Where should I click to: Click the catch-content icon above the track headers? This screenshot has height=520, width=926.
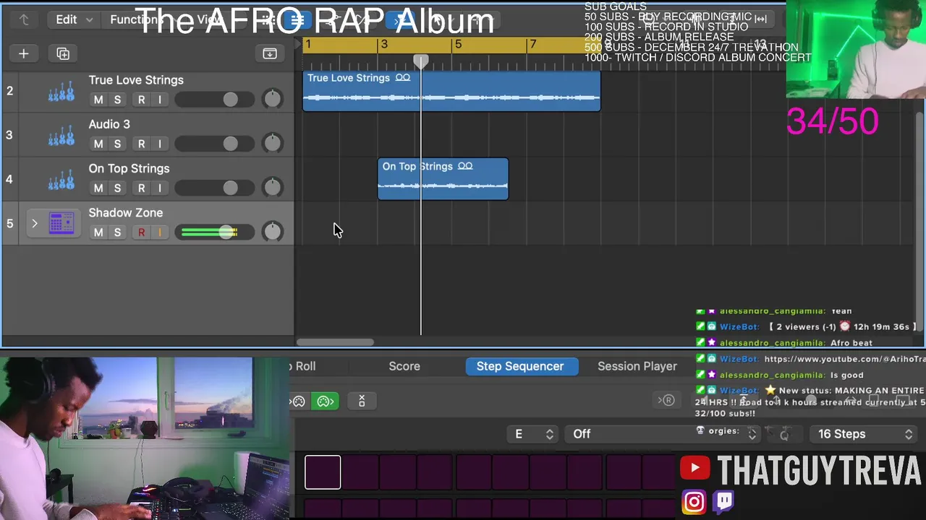tap(270, 53)
